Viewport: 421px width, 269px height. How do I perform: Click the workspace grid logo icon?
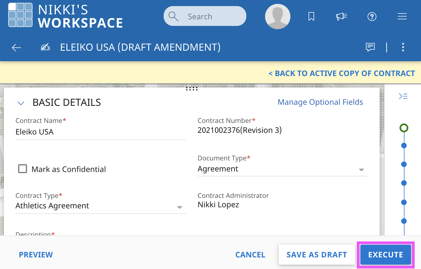point(20,15)
